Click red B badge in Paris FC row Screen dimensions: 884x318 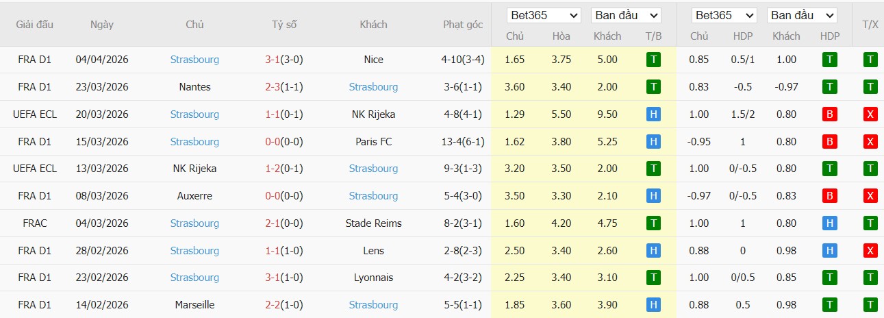tap(831, 142)
